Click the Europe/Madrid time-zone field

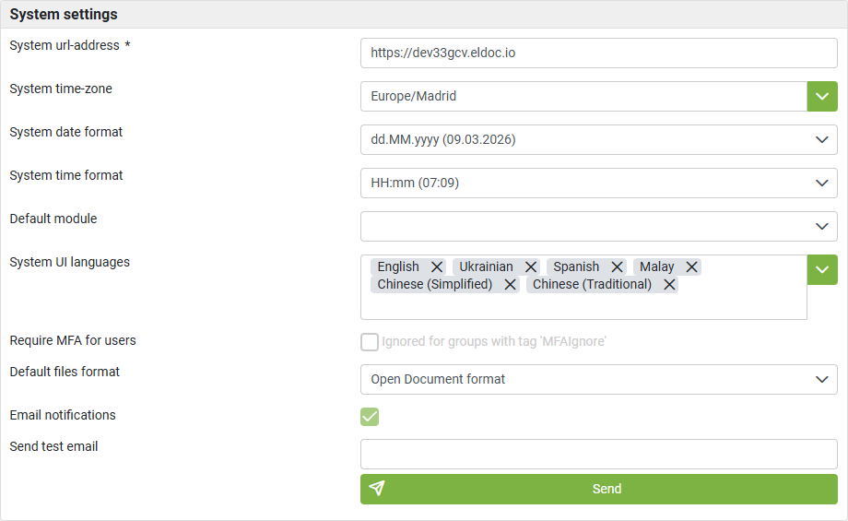pyautogui.click(x=583, y=96)
